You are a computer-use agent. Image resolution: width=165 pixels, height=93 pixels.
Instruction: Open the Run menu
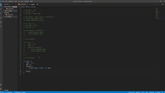click(22, 1)
